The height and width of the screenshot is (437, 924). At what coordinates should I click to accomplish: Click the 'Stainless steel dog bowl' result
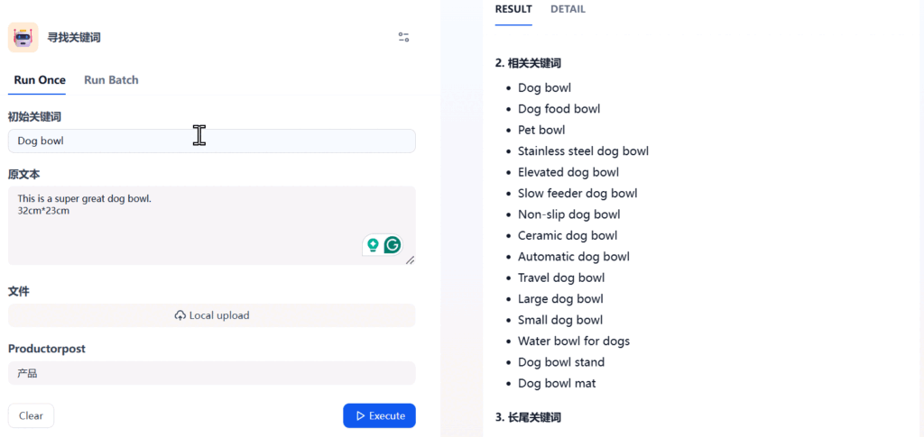tap(583, 150)
